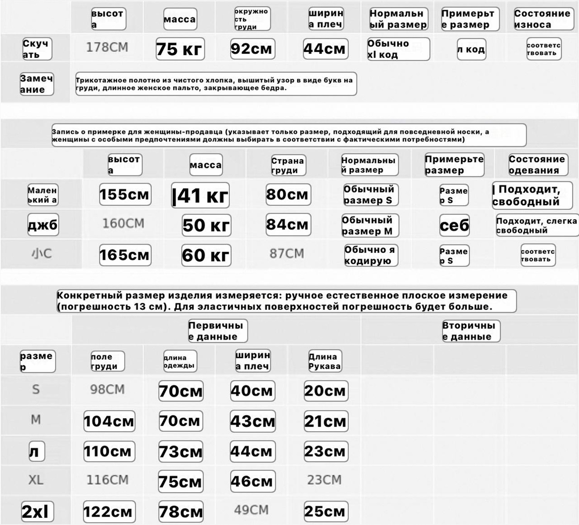Click the 87CM chest value
Viewport: 579px width, 525px height.
(x=287, y=253)
